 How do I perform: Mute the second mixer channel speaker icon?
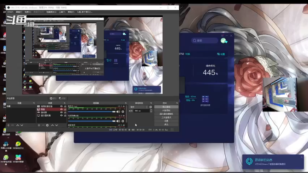click(x=118, y=121)
